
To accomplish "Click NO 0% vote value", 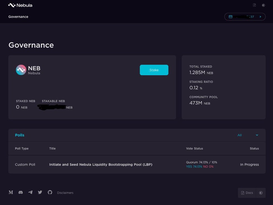I will pos(208,167).
